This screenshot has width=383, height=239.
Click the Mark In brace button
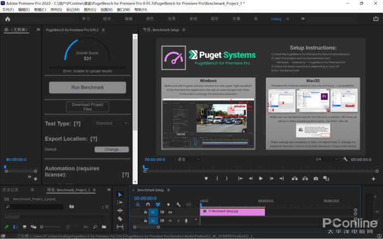tap(217, 178)
